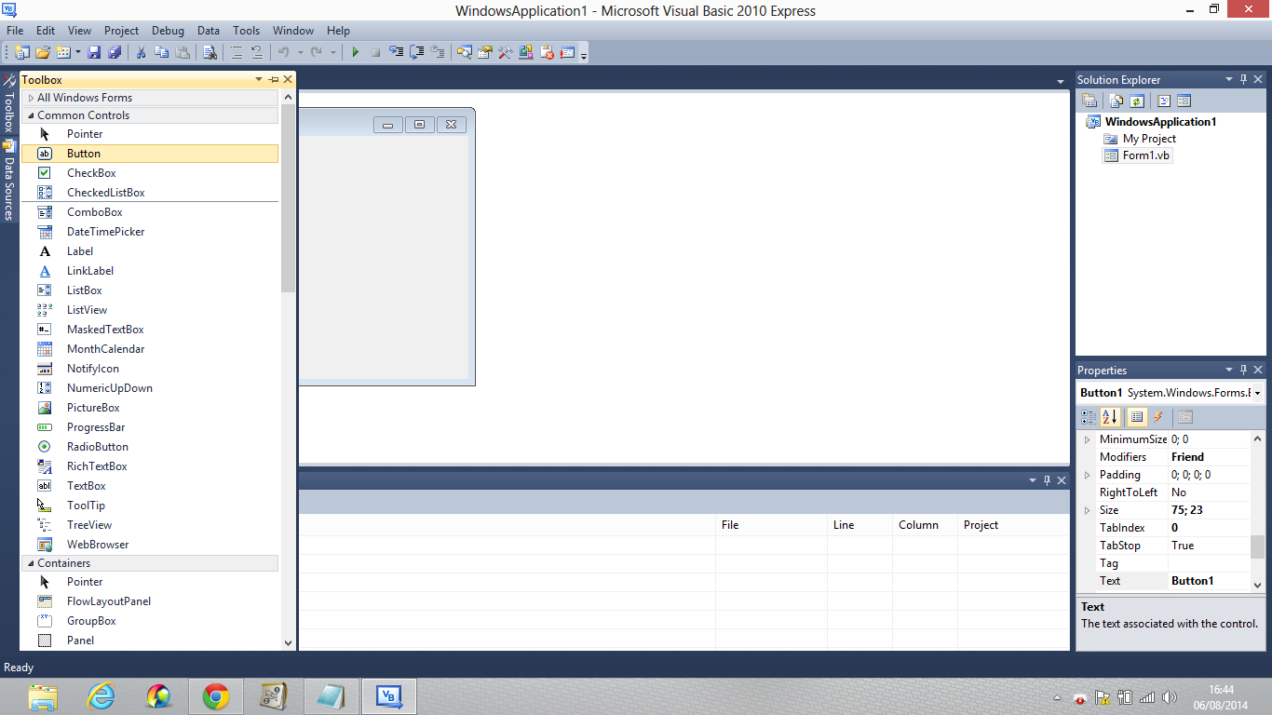Open Toolbox via the hammer-and-wrench toolbar icon
The width and height of the screenshot is (1272, 715).
[x=505, y=52]
